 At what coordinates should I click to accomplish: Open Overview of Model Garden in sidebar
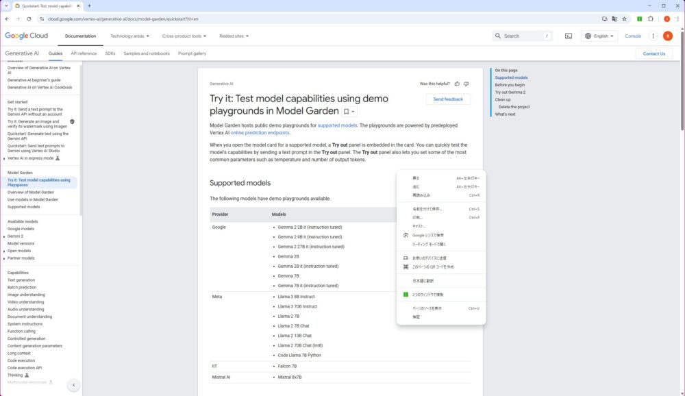31,193
